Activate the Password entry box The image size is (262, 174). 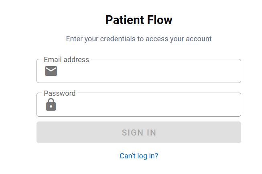(148, 105)
